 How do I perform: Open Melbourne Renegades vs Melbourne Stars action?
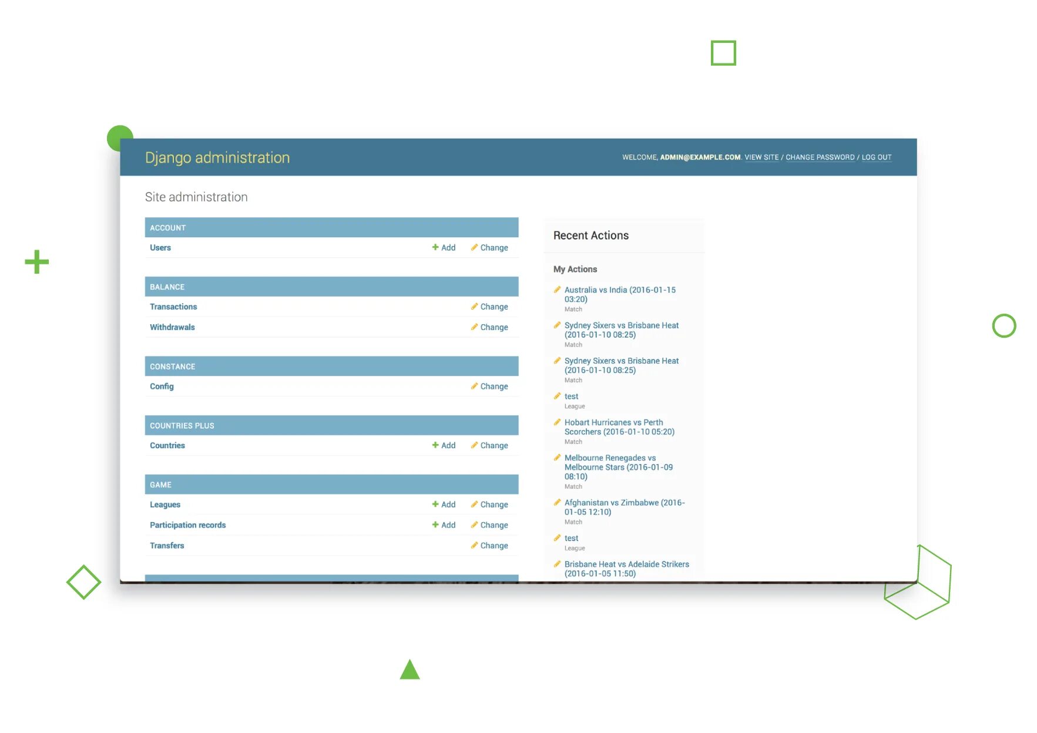pyautogui.click(x=619, y=467)
